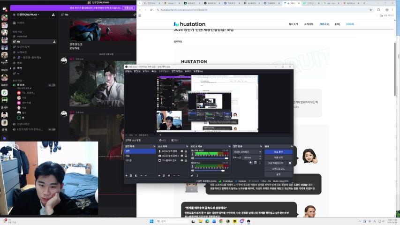
Task: Open the Edit menu in the OBS menu bar
Action: (x=137, y=71)
